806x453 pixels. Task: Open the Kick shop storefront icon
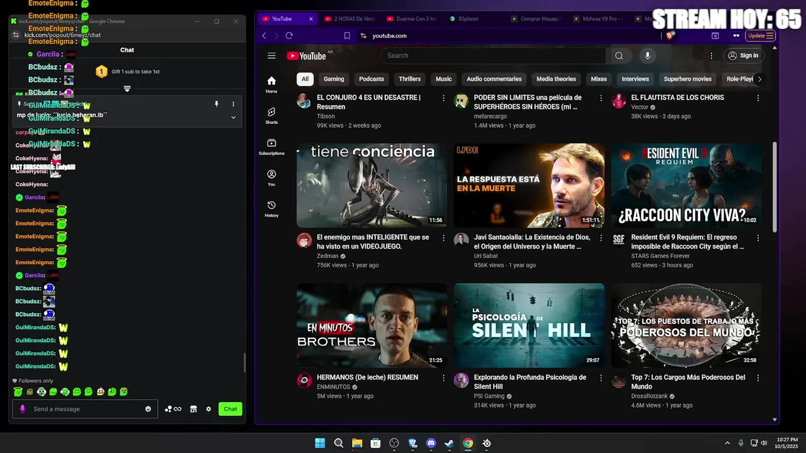(193, 409)
